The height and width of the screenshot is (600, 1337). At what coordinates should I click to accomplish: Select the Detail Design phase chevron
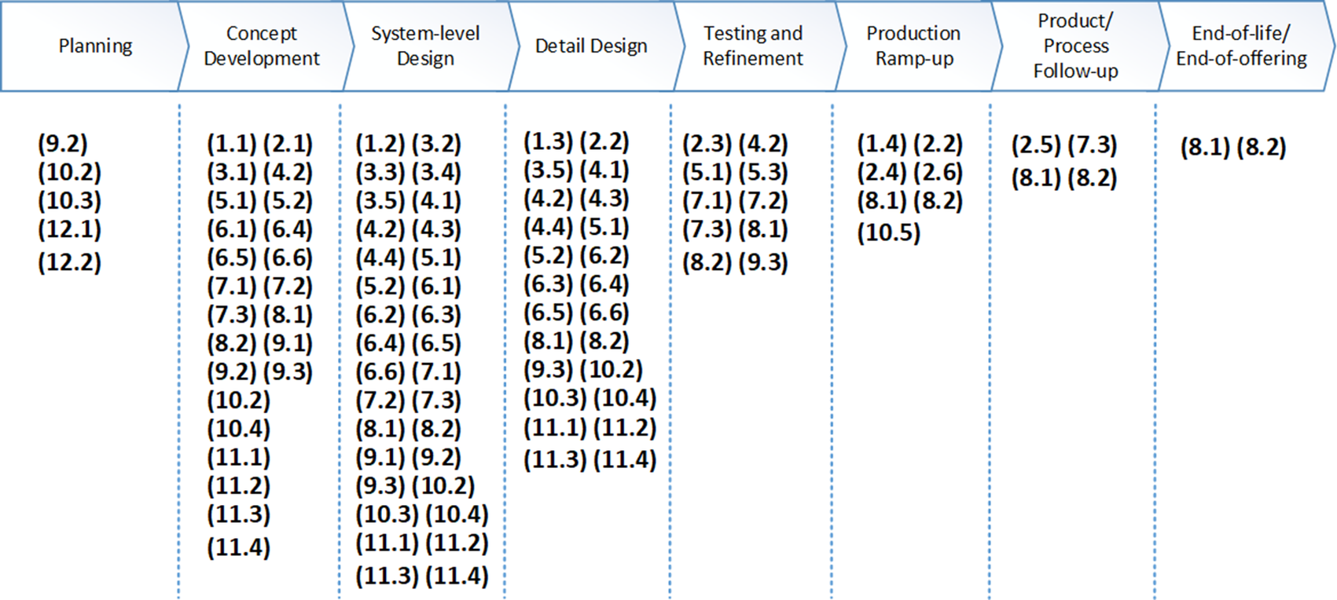point(591,46)
